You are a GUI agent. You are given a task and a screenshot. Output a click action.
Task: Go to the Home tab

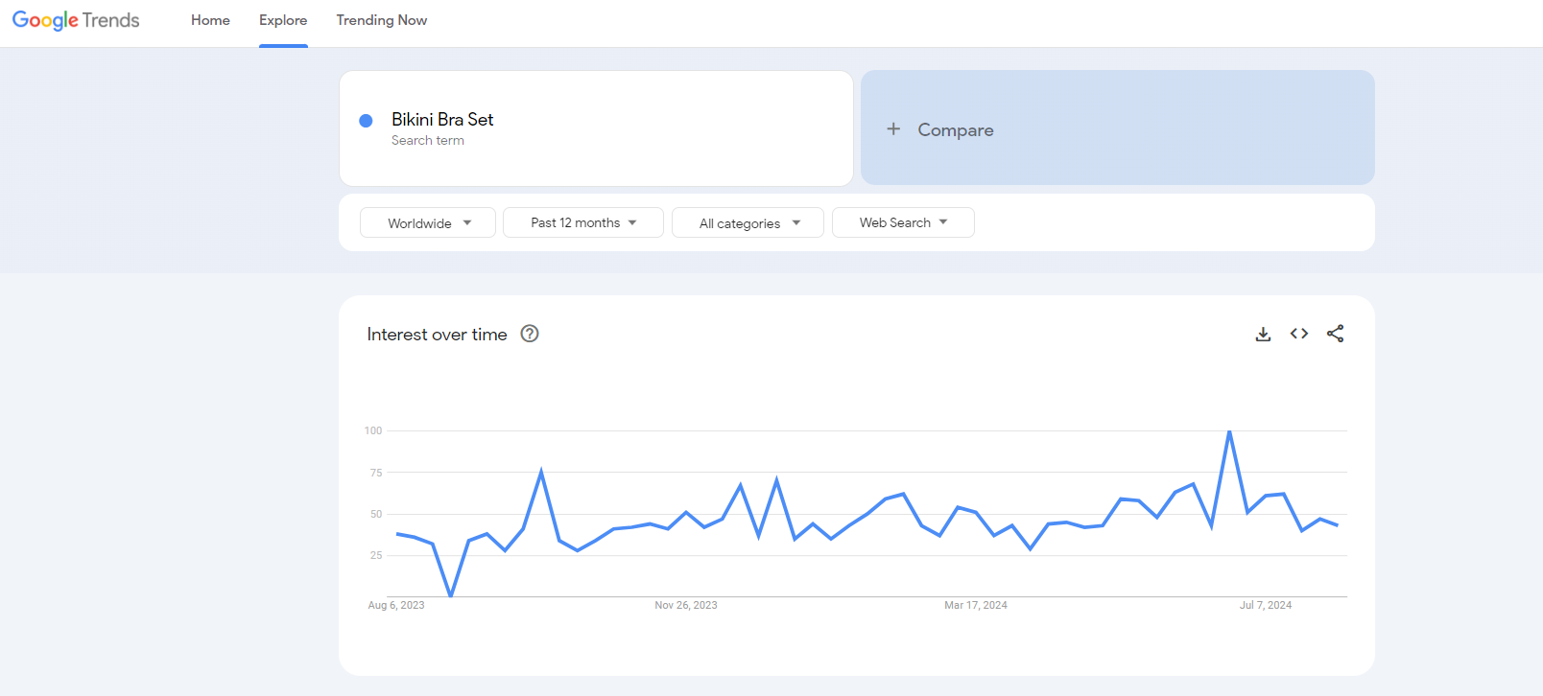(x=210, y=20)
